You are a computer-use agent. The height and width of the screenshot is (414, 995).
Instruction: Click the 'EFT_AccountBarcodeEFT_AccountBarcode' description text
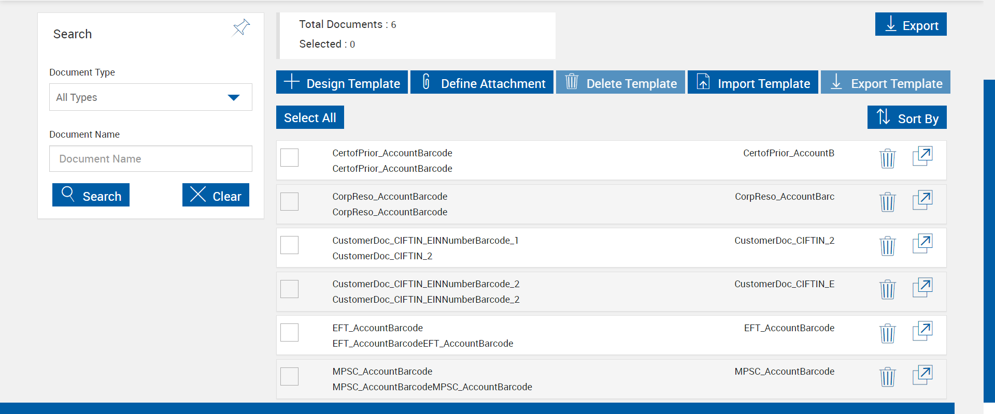coord(423,344)
